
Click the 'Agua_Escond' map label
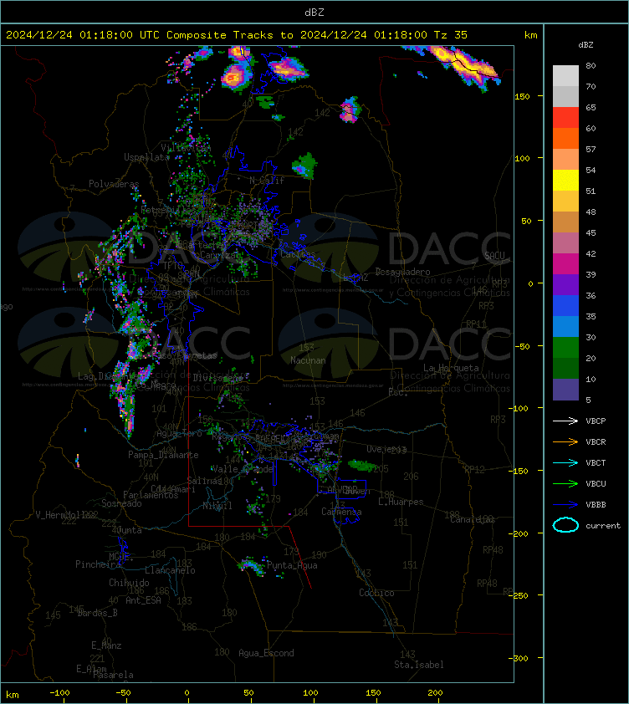[x=267, y=653]
